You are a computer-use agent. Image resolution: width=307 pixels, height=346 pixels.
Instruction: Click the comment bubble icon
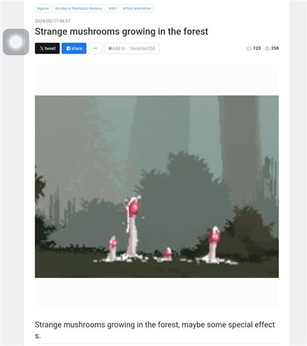coord(249,49)
